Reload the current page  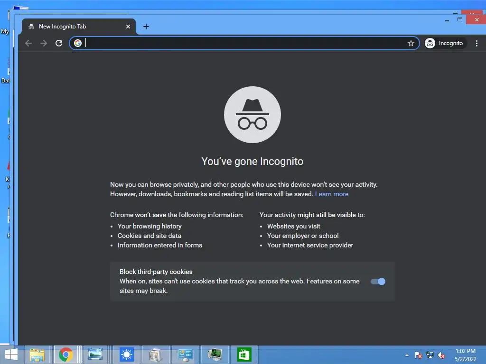click(x=59, y=43)
